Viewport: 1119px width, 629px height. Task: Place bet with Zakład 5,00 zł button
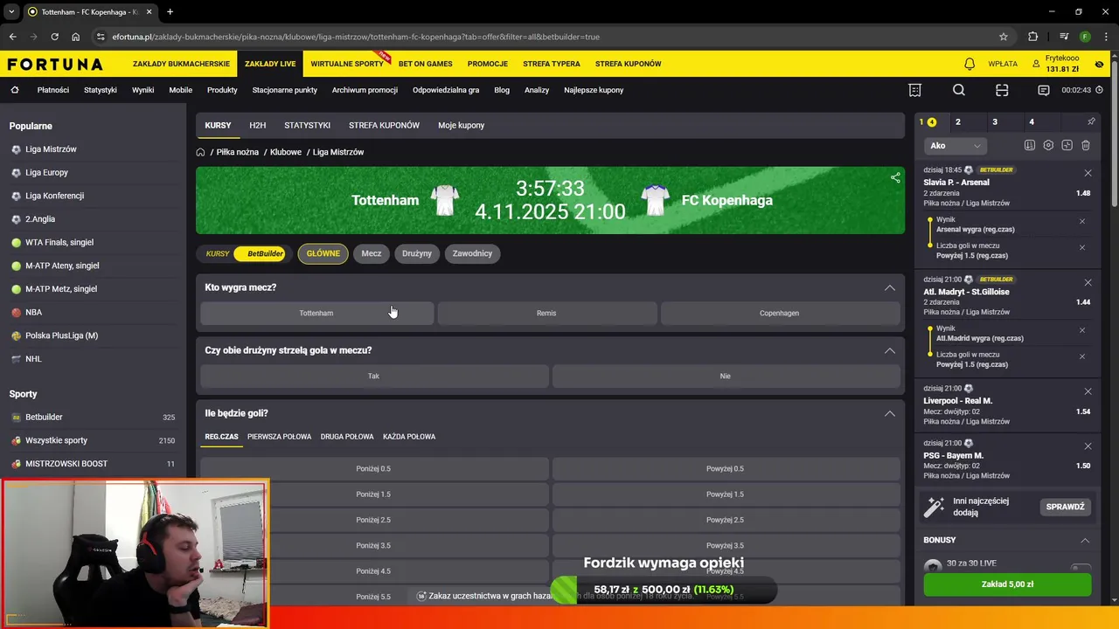pyautogui.click(x=1007, y=584)
